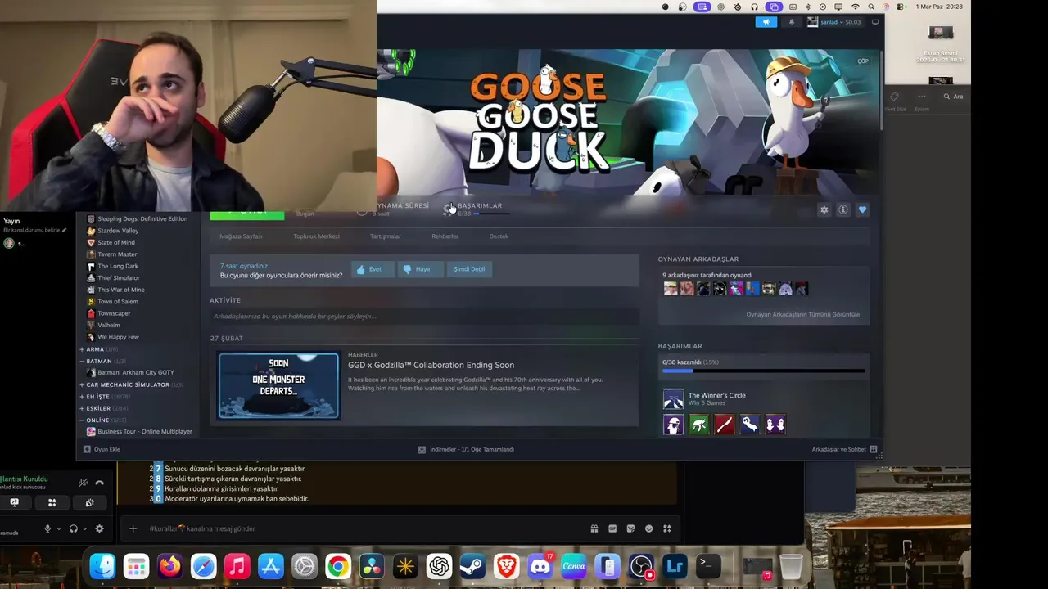
Task: Click the Steam announcements megaphone button
Action: coord(766,22)
